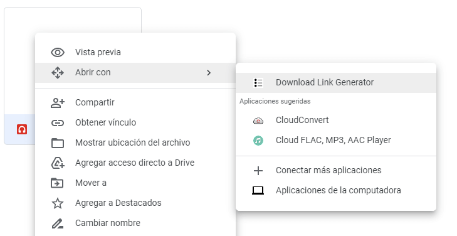The width and height of the screenshot is (457, 236).
Task: Expand the Abrir con submenu arrow
Action: click(209, 73)
